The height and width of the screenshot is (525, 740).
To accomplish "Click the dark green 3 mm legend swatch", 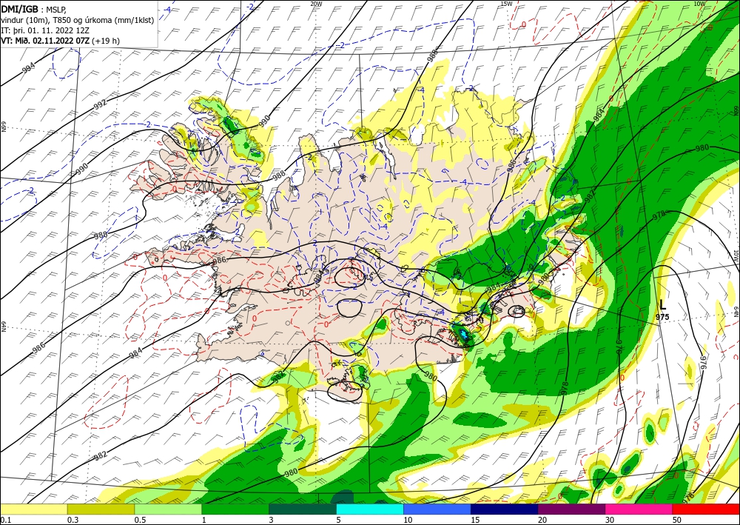I will 303,509.
